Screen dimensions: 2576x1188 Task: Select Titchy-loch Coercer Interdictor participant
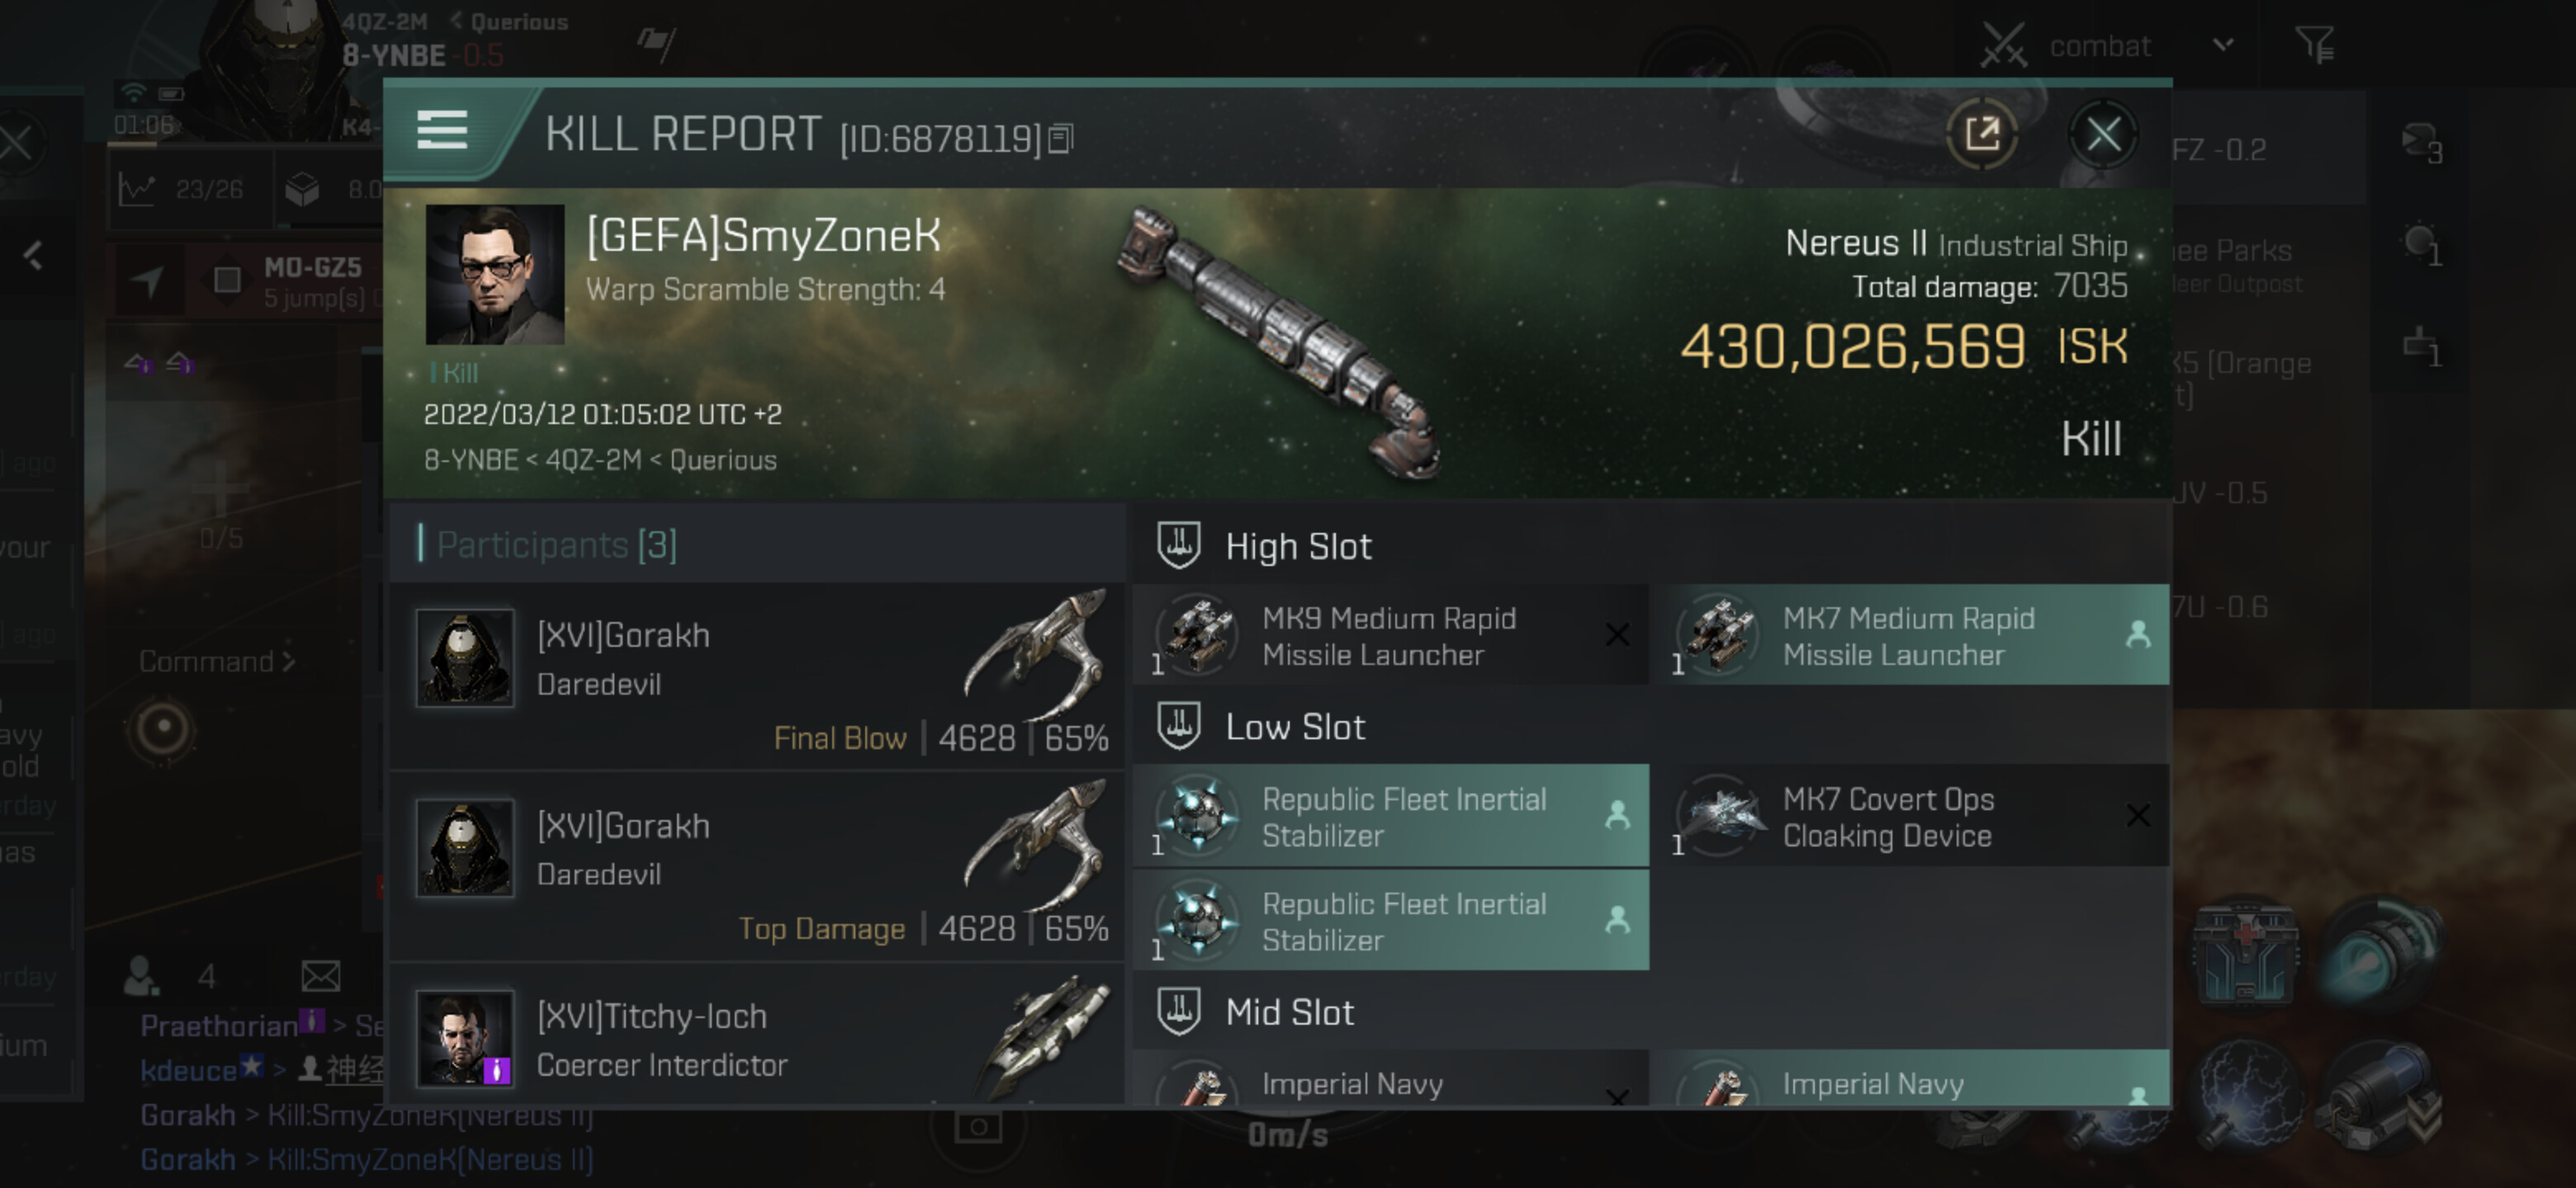click(758, 1039)
